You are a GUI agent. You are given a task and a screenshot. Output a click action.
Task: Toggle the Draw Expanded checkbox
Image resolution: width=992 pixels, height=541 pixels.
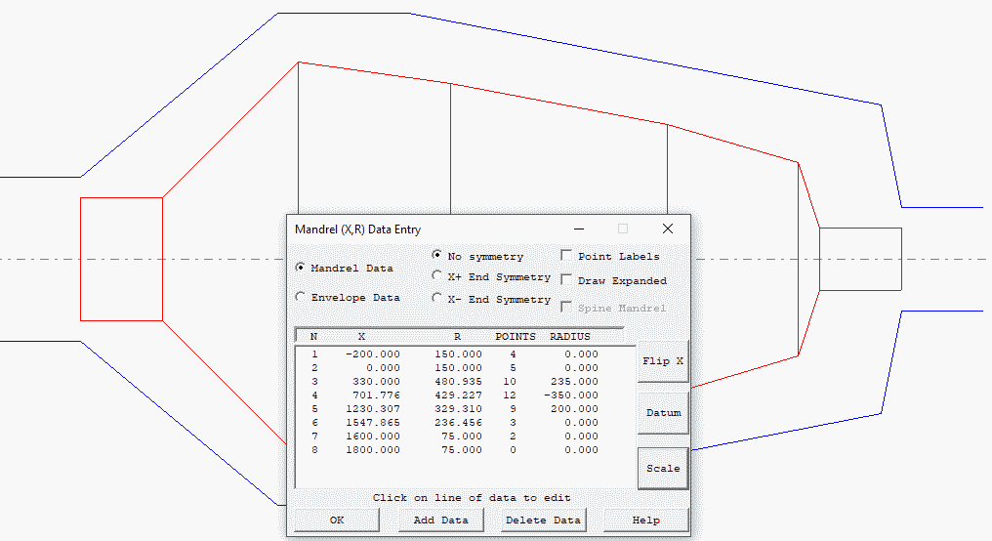pos(567,280)
